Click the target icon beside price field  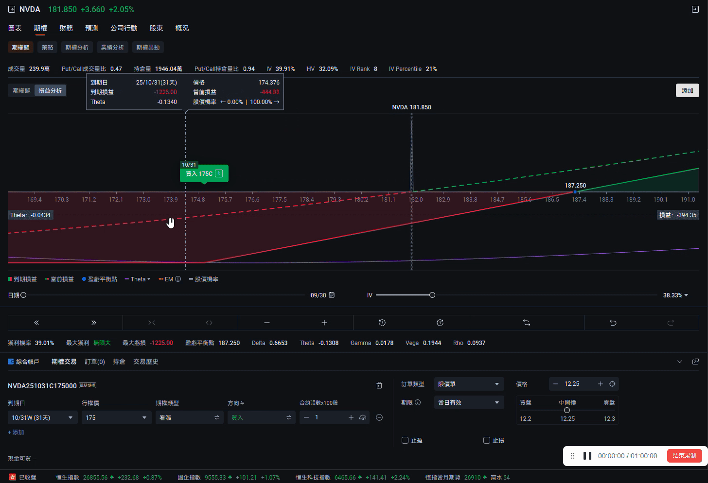pyautogui.click(x=612, y=384)
